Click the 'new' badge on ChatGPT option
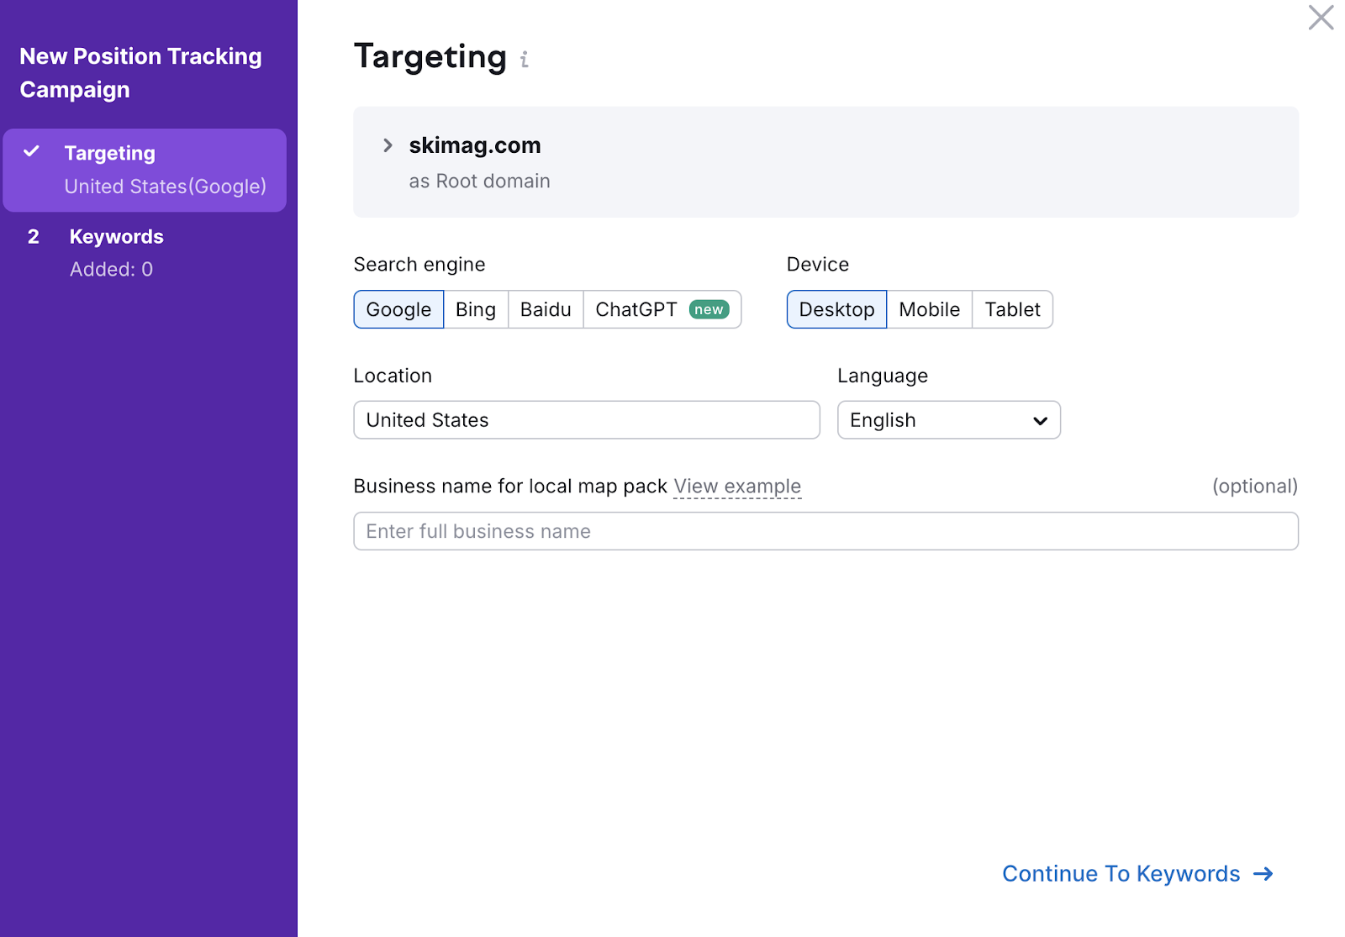The height and width of the screenshot is (937, 1345). [709, 308]
